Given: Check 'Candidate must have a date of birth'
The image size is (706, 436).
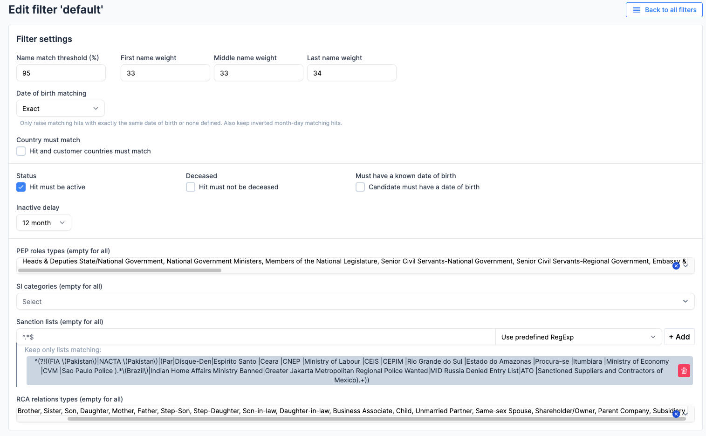Looking at the screenshot, I should (360, 187).
